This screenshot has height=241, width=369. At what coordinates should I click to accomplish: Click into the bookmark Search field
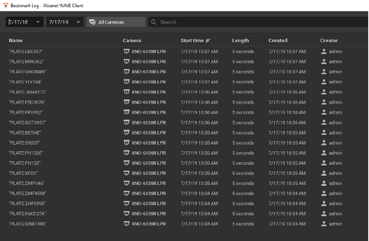click(x=258, y=22)
